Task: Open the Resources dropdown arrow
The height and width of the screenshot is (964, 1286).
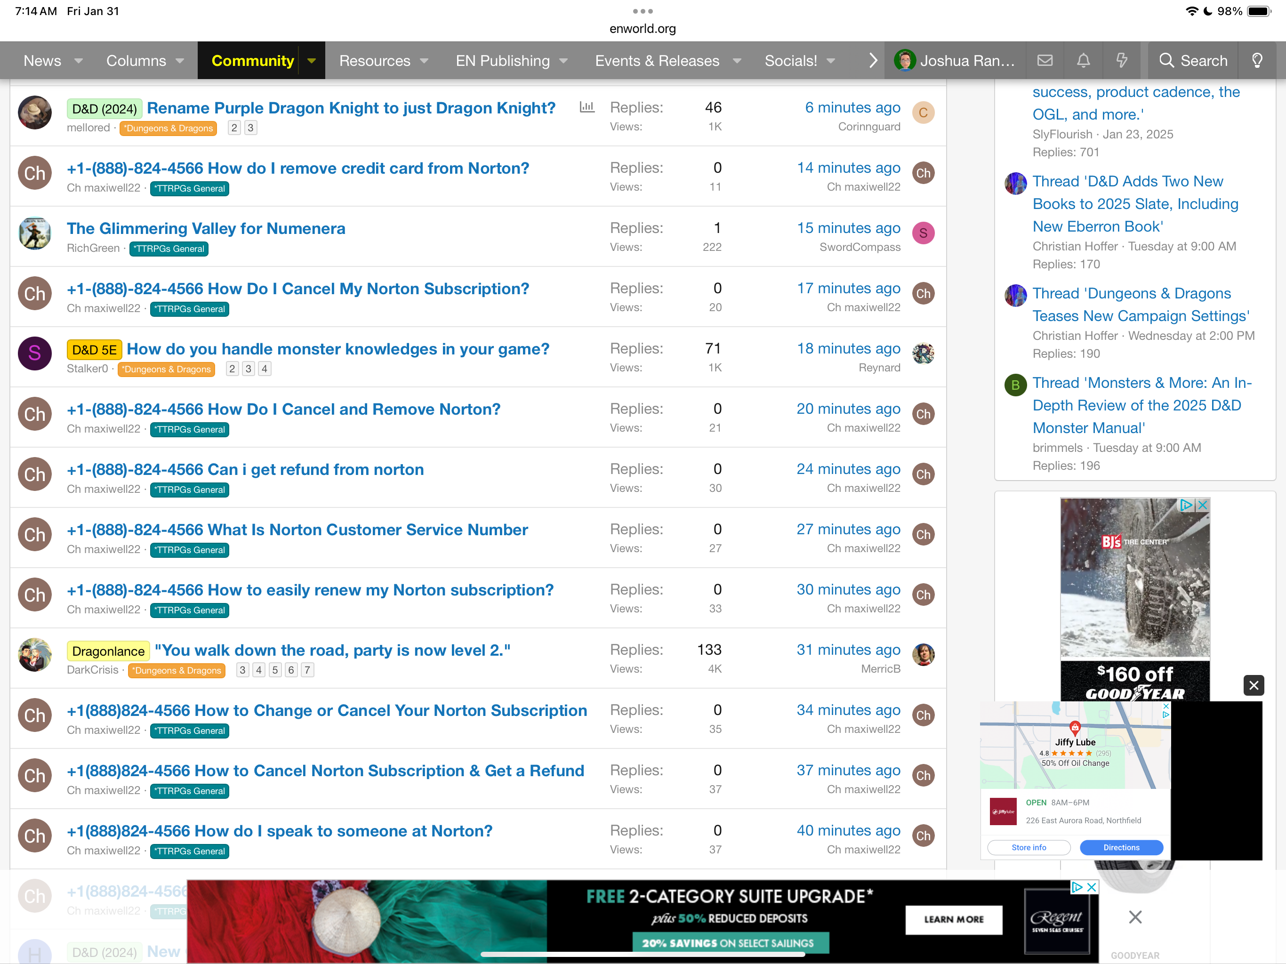Action: click(425, 60)
